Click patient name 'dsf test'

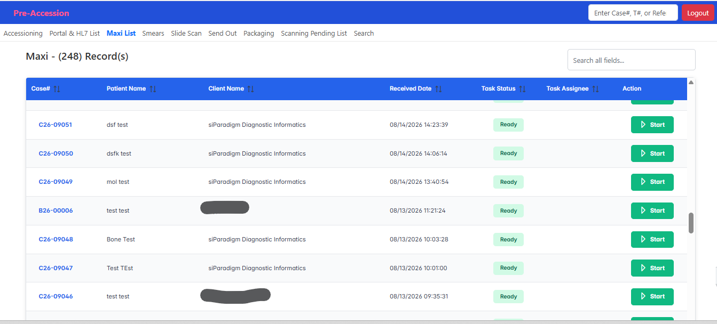click(x=117, y=125)
